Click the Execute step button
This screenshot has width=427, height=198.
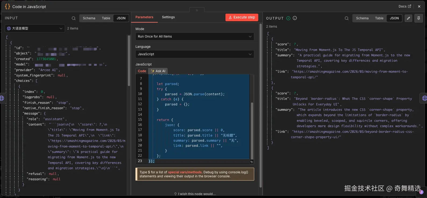point(242,17)
